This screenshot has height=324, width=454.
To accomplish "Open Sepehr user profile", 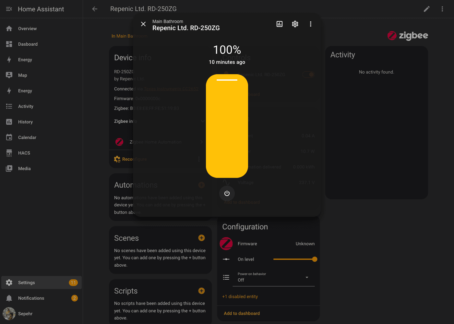I will point(42,314).
